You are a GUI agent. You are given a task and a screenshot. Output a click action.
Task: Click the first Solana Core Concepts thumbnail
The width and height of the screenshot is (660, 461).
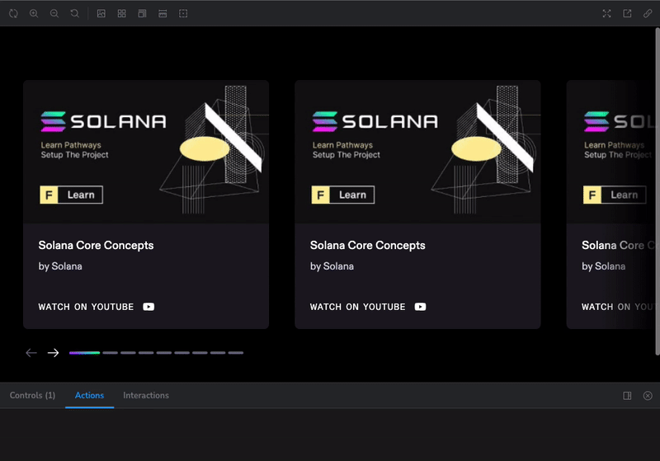(x=146, y=152)
